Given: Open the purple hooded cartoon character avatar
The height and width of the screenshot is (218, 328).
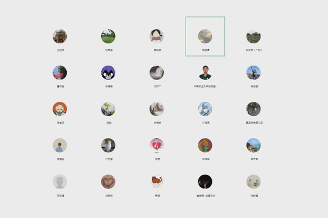Looking at the screenshot, I should click(108, 73).
